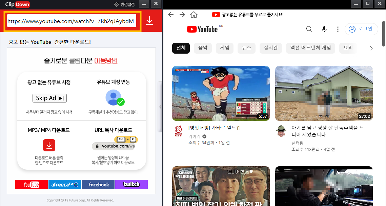Image resolution: width=386 pixels, height=206 pixels.
Task: Open the 이용방법 usage guide link
Action: [x=106, y=61]
